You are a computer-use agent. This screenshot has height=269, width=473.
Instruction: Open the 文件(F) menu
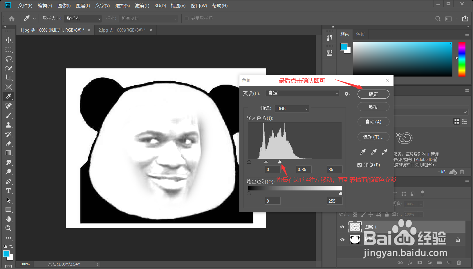[25, 6]
